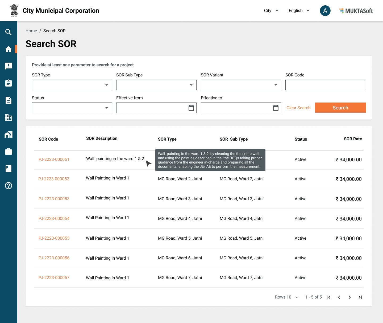Go to next page of results
Screen dimensions: 383x323
tap(349, 297)
